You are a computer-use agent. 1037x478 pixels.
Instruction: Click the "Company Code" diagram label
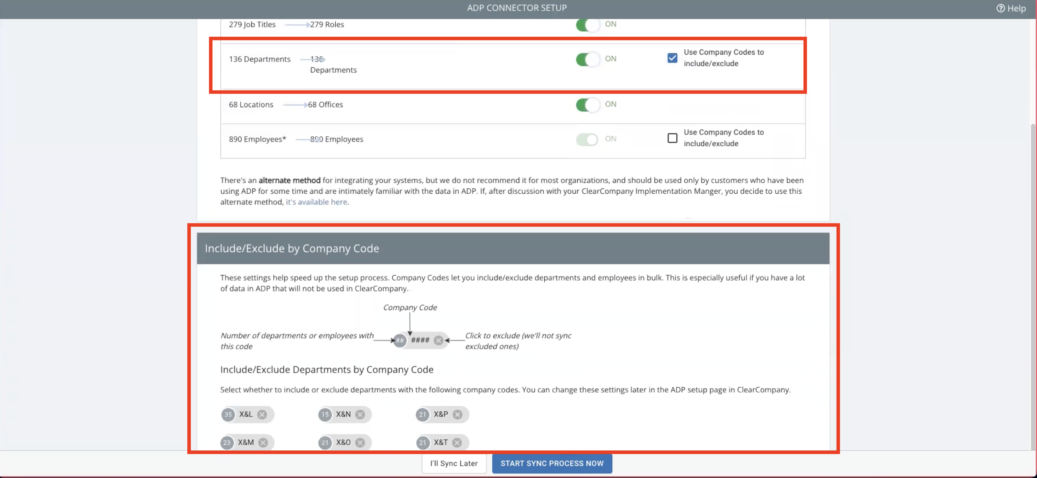[410, 308]
